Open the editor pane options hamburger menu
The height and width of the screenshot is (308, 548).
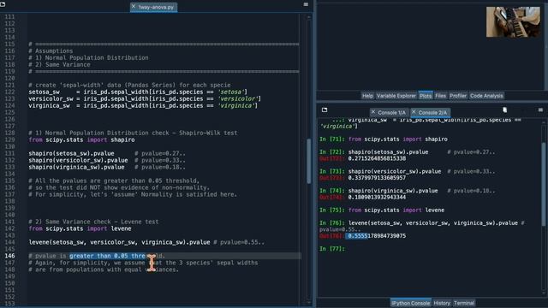(x=306, y=4)
